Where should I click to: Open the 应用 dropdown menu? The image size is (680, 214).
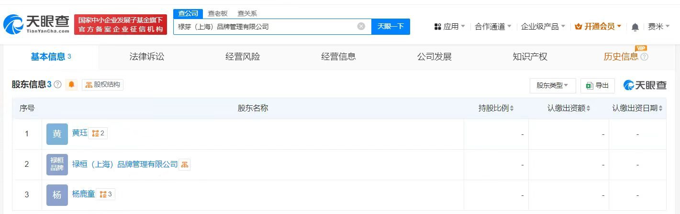coord(449,27)
